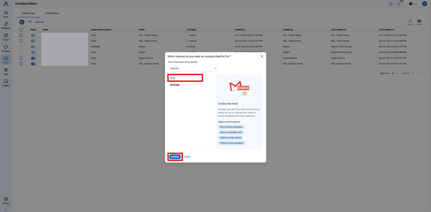This screenshot has height=212, width=431.
Task: Click the user avatar in the header
Action: pyautogui.click(x=425, y=4)
